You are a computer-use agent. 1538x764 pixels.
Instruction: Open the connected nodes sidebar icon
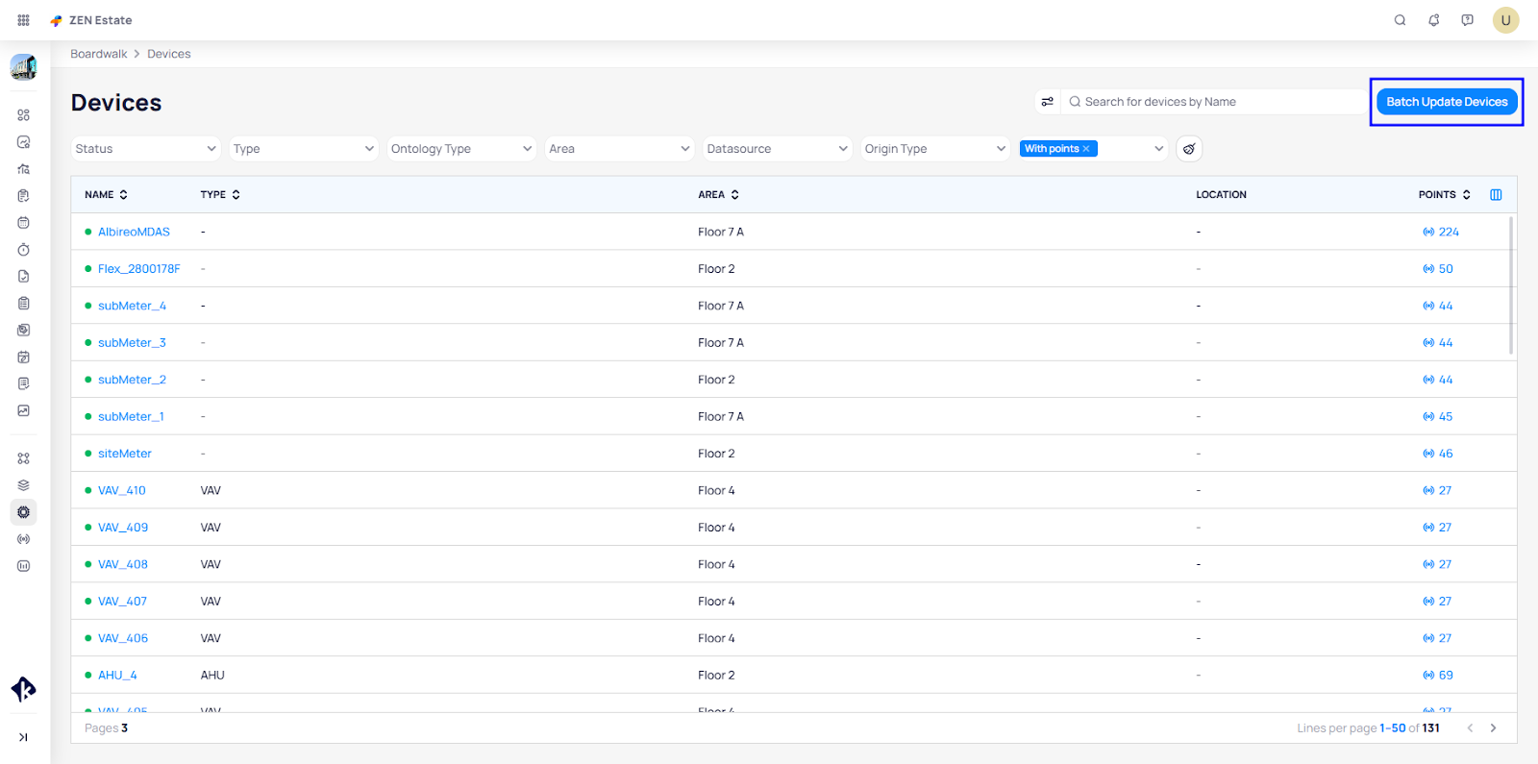(23, 458)
